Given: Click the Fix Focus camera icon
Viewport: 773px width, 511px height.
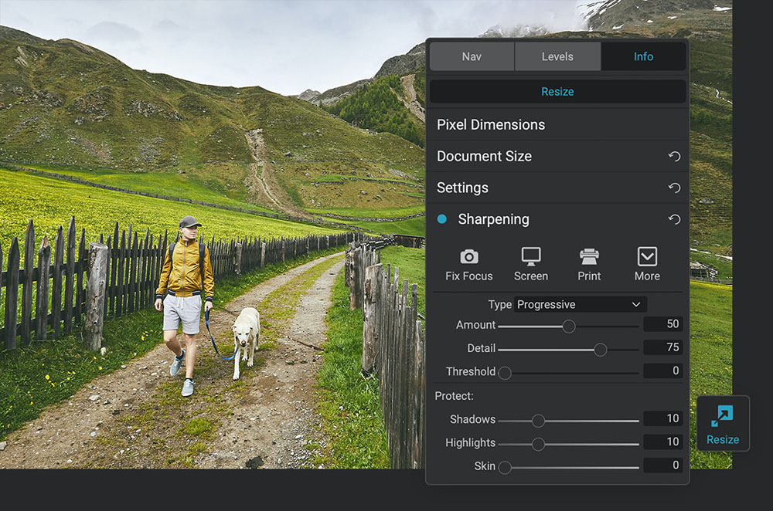Looking at the screenshot, I should point(468,257).
